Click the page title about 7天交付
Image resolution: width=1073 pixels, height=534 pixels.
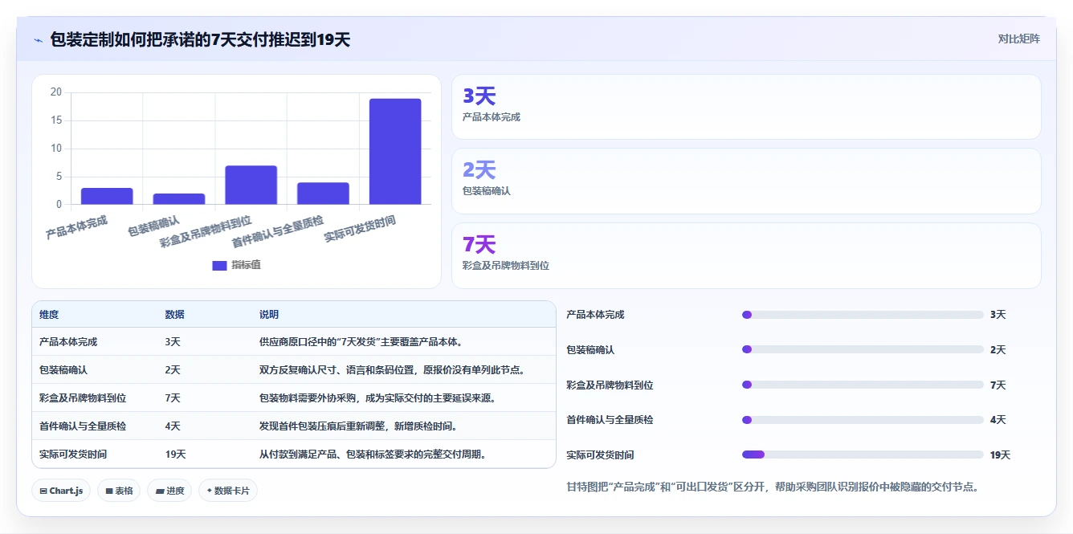(200, 39)
